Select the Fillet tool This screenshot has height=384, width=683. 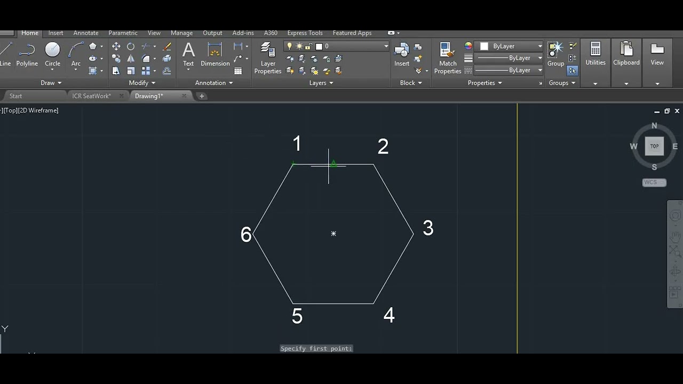(146, 59)
